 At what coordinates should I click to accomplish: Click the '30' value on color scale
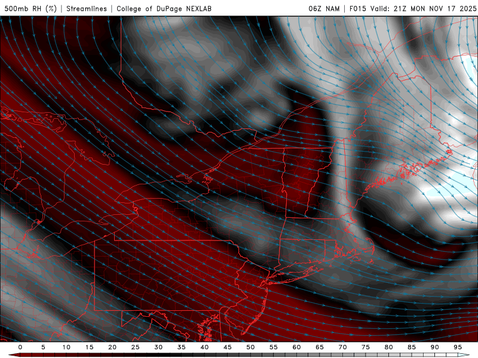coord(158,347)
